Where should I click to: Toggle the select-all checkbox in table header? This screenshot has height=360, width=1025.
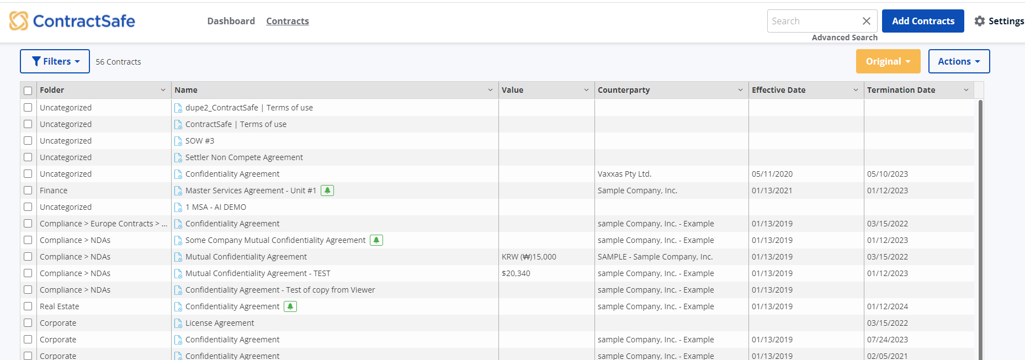coord(28,91)
